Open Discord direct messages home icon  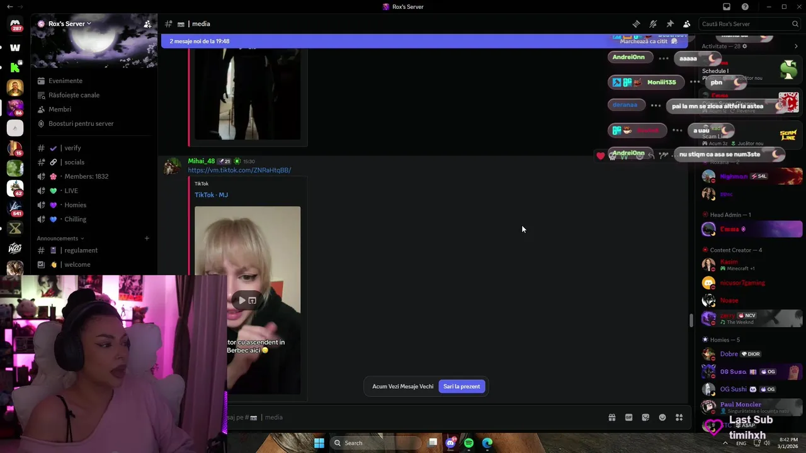point(15,24)
